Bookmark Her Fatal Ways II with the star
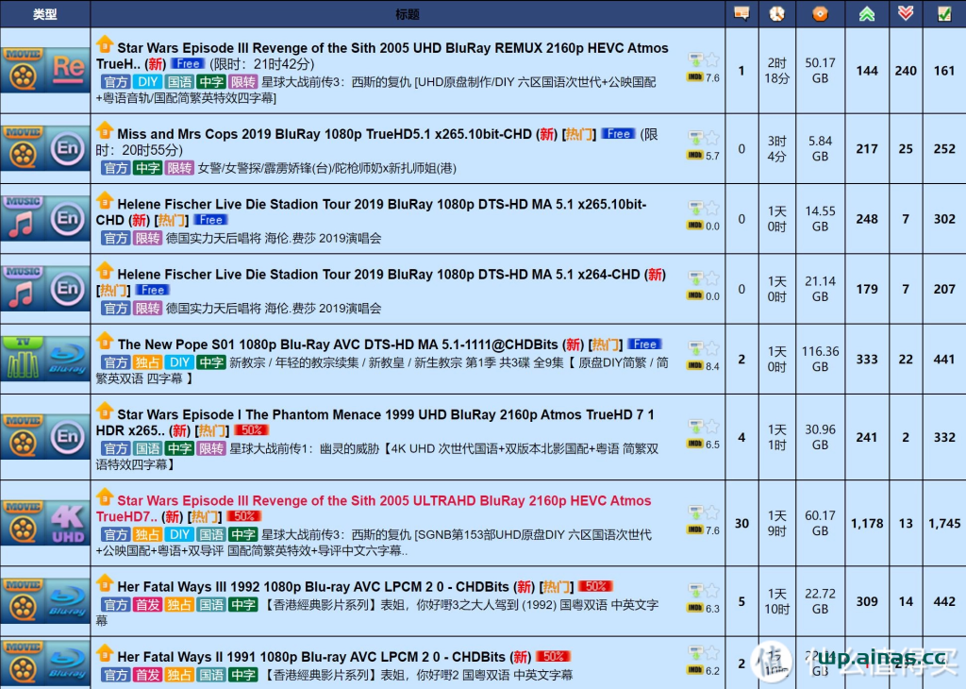Screen dimensions: 966x689 [x=712, y=652]
